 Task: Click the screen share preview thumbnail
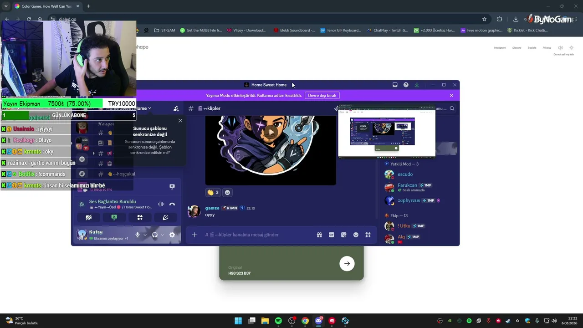tap(387, 131)
